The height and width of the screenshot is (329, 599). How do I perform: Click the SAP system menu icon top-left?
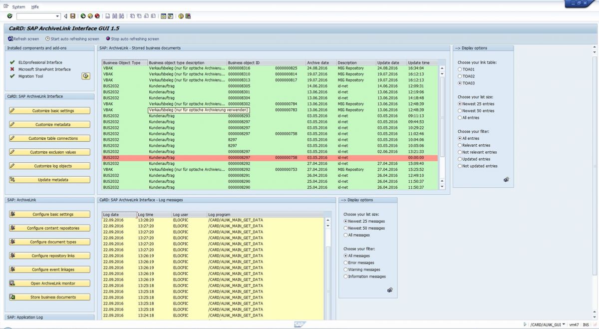pyautogui.click(x=6, y=6)
